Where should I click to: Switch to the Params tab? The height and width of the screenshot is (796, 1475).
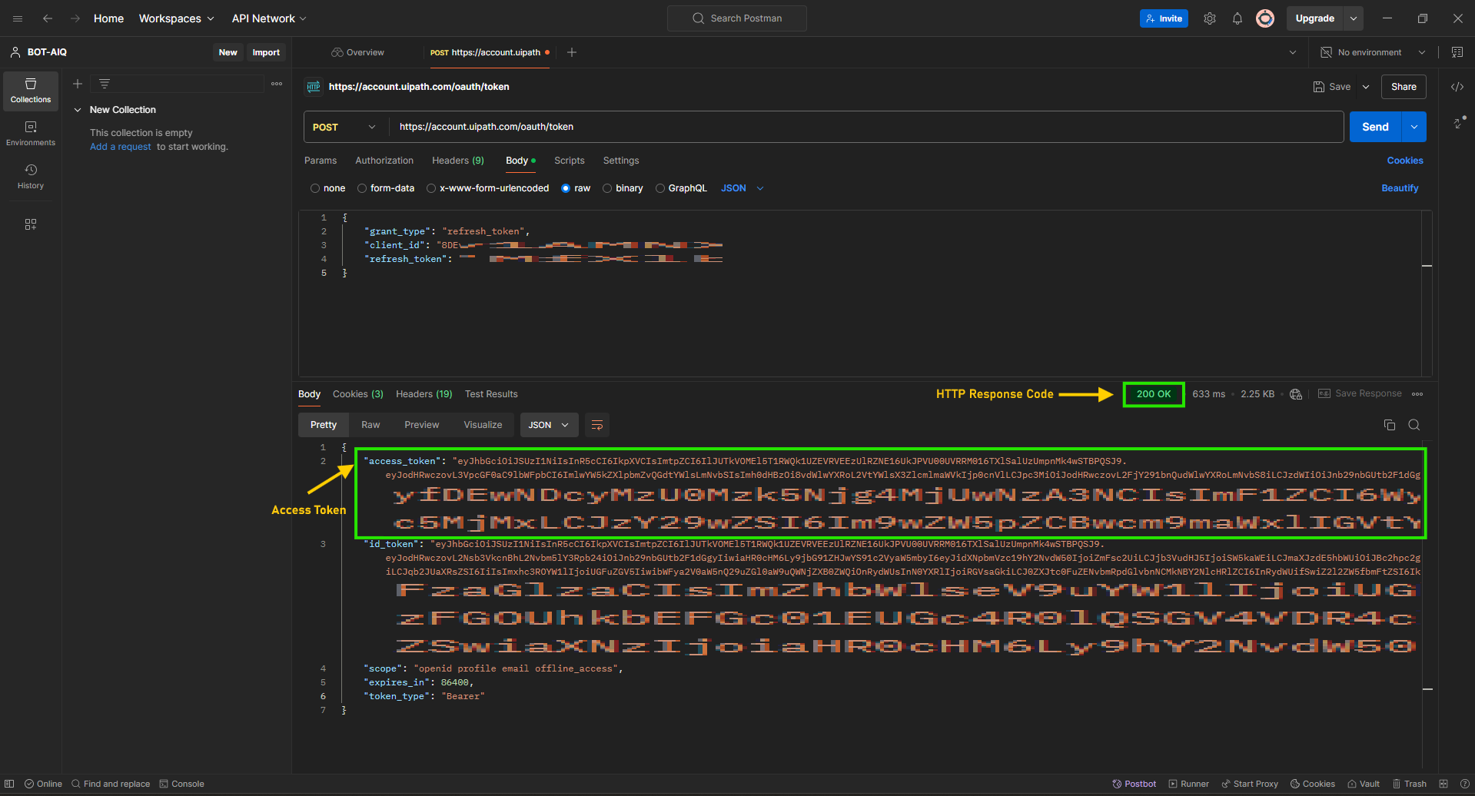(321, 161)
